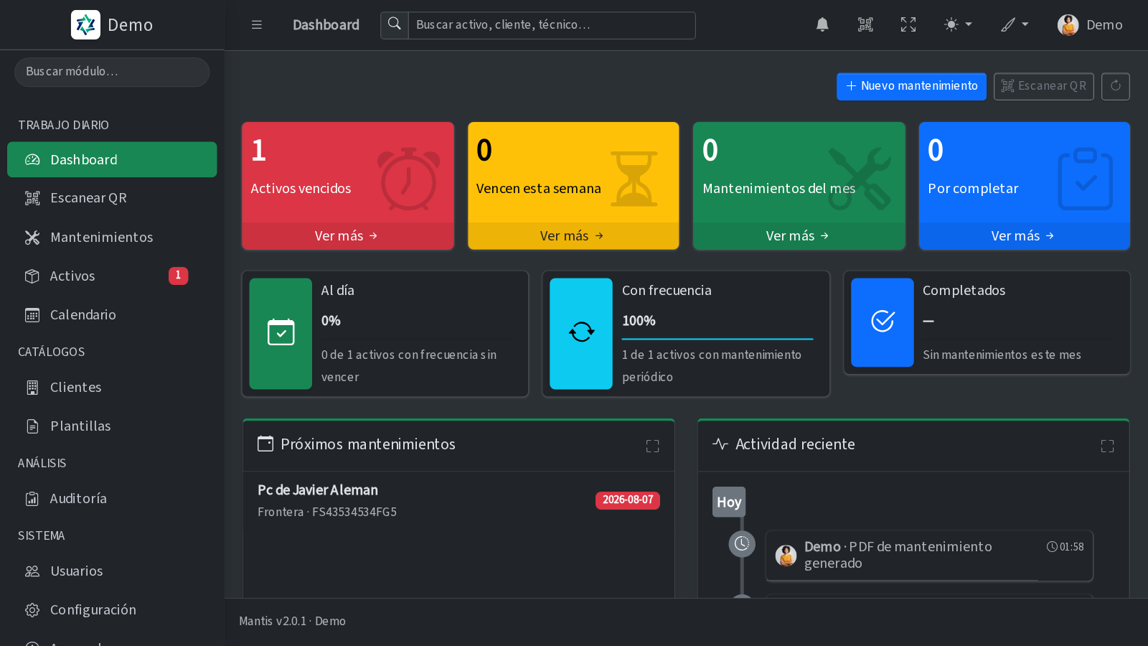Image resolution: width=1148 pixels, height=646 pixels.
Task: Click the QR scanner icon in top bar
Action: pos(865,25)
